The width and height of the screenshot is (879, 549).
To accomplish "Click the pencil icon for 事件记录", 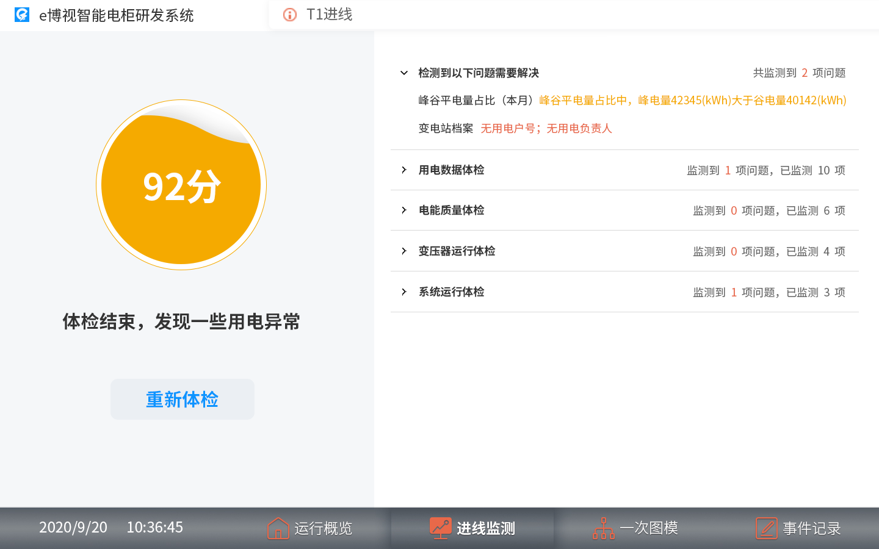I will (x=766, y=528).
